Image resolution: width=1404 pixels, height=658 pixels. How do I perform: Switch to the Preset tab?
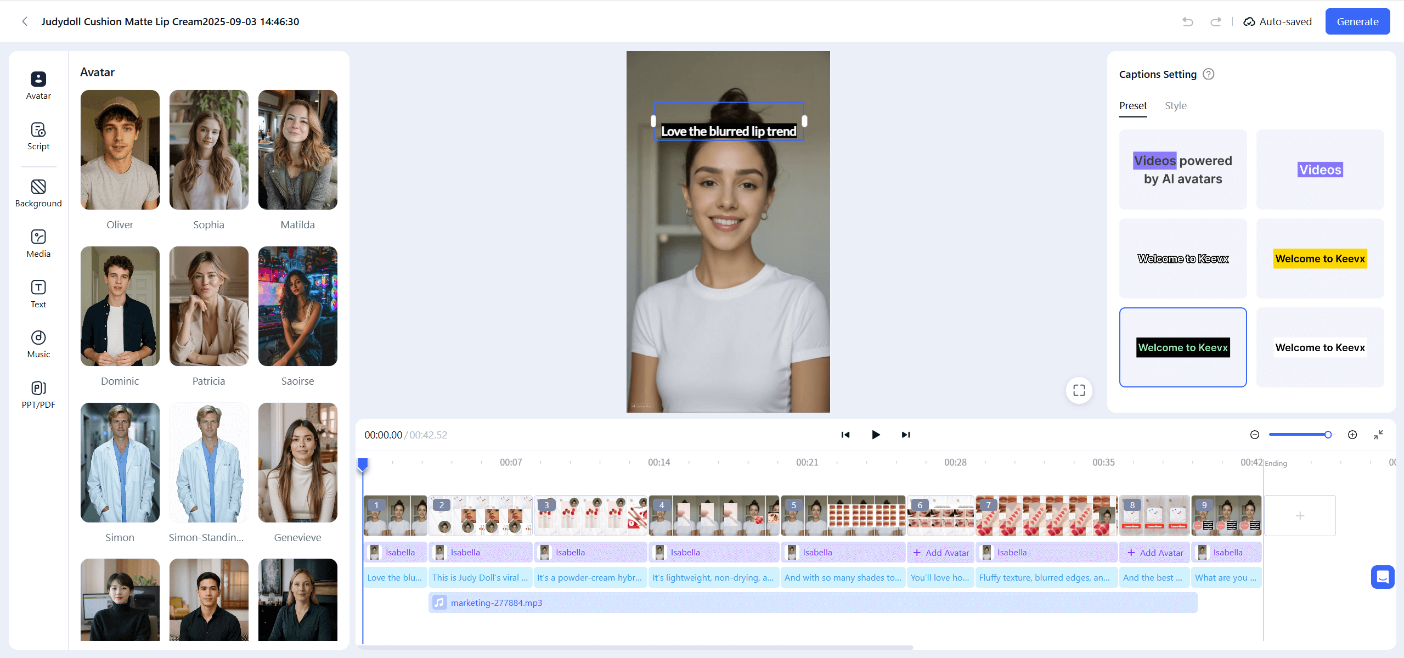coord(1132,105)
